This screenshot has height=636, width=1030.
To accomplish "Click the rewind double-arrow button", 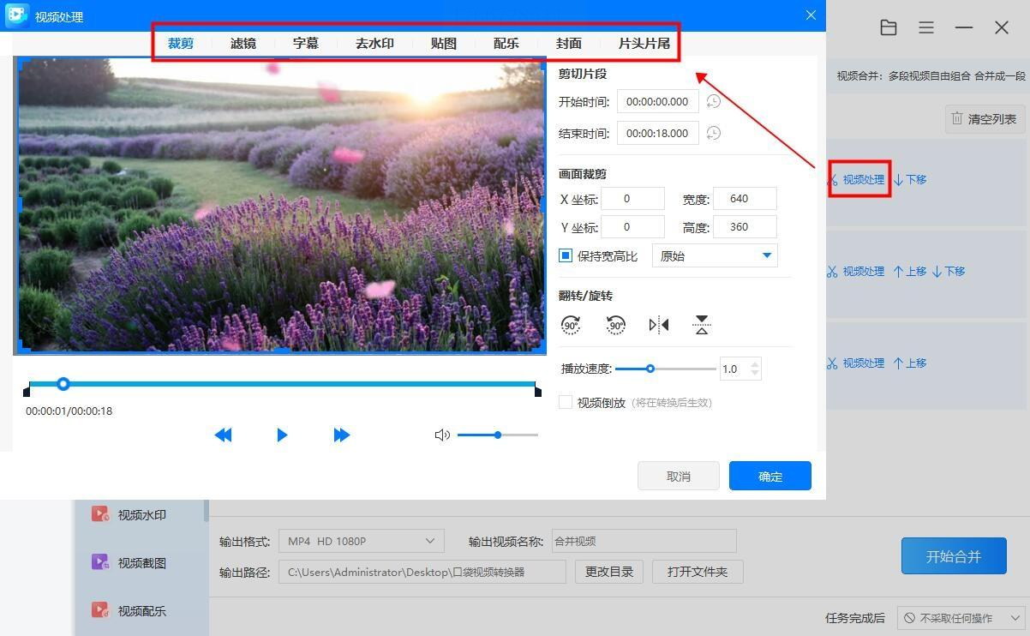I will pyautogui.click(x=223, y=435).
